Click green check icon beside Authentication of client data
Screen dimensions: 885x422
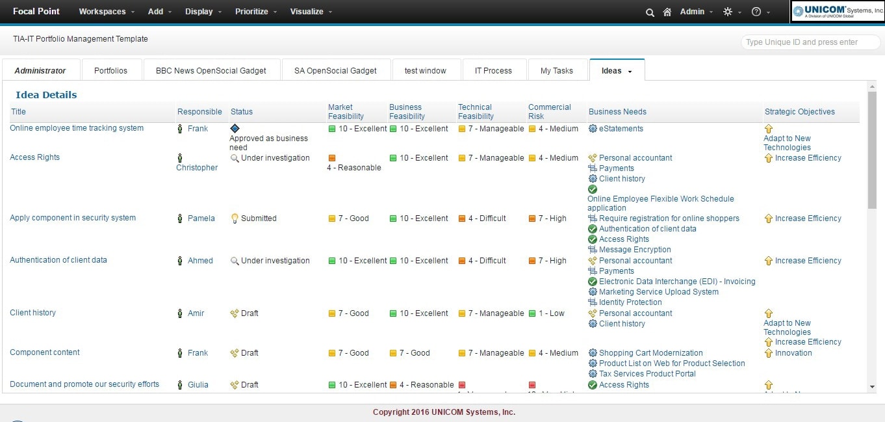pyautogui.click(x=593, y=229)
